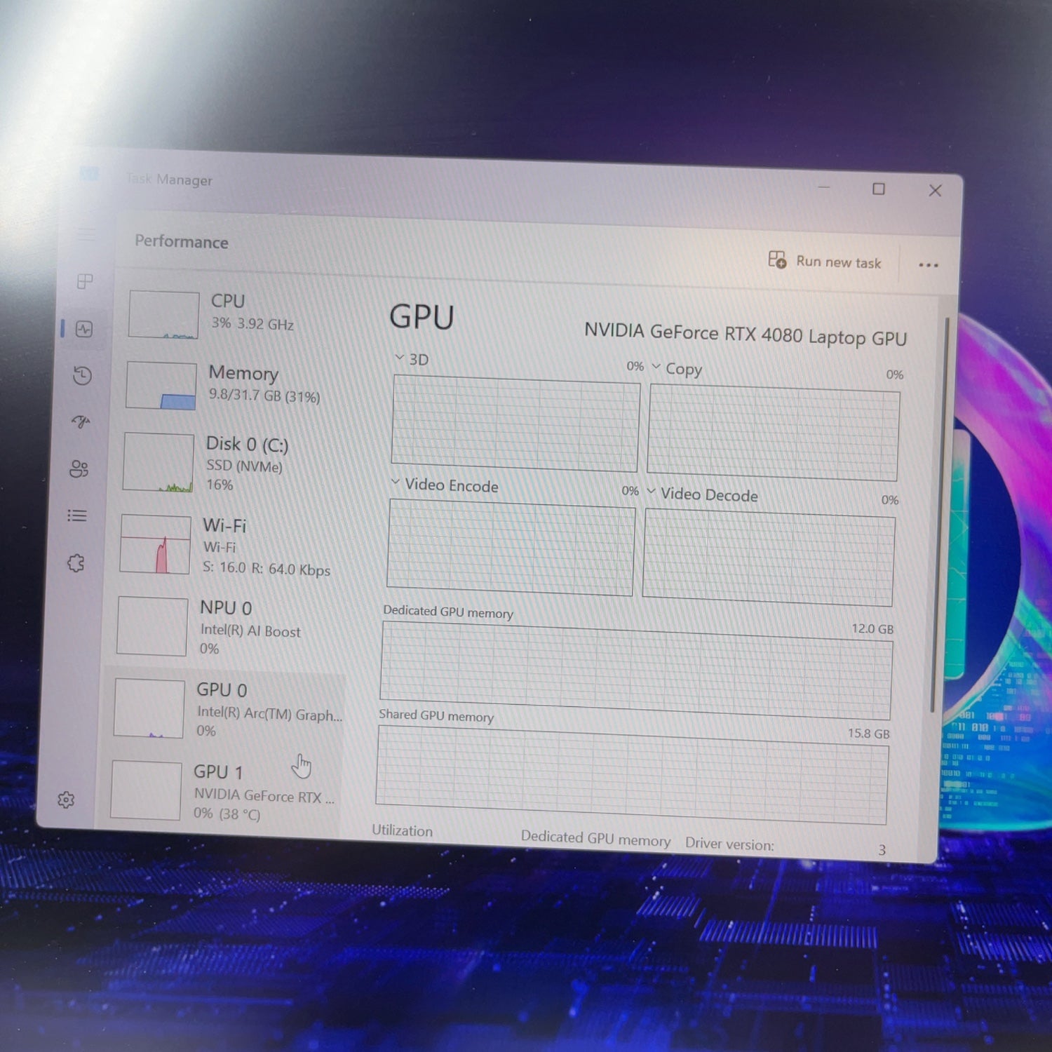Change the Video Encode graph dropdown

(x=396, y=483)
